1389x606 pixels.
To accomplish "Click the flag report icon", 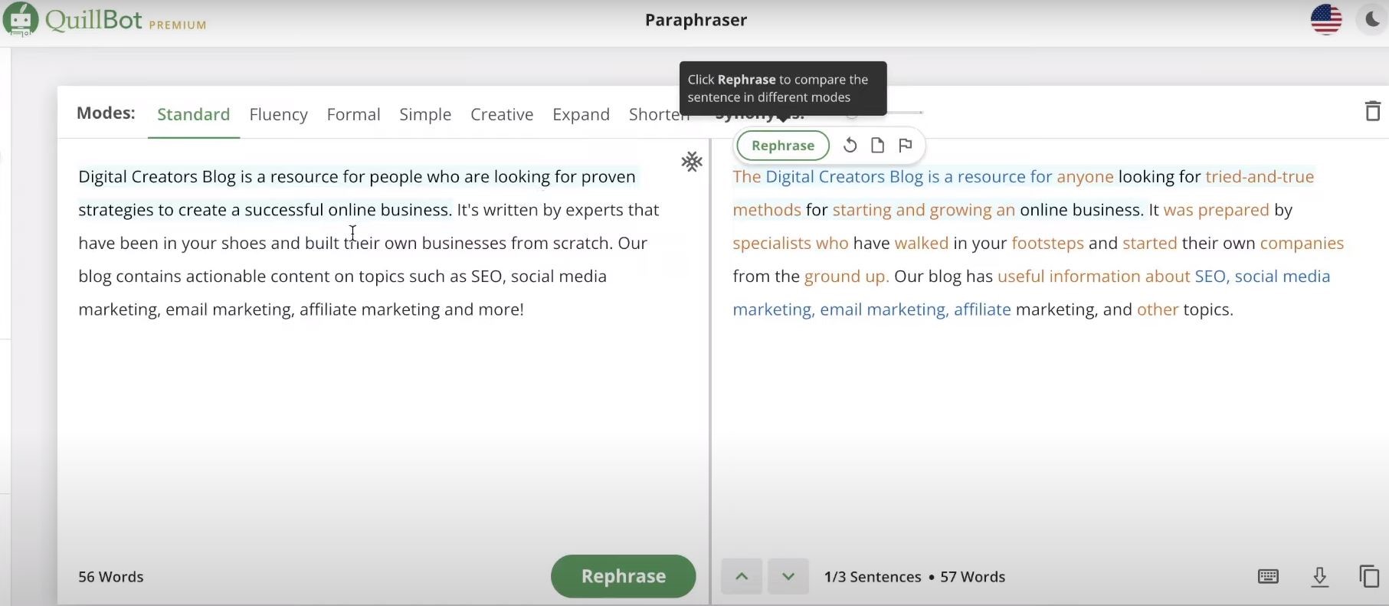I will 906,146.
